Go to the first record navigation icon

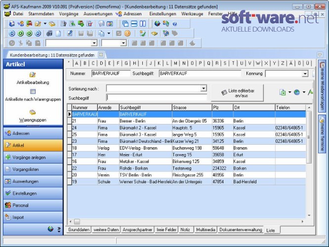pos(12,34)
